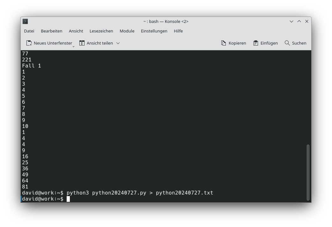
Task: Minimize the Konsole window
Action: coord(291,21)
